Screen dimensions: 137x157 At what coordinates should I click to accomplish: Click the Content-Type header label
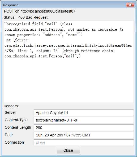click(x=16, y=120)
